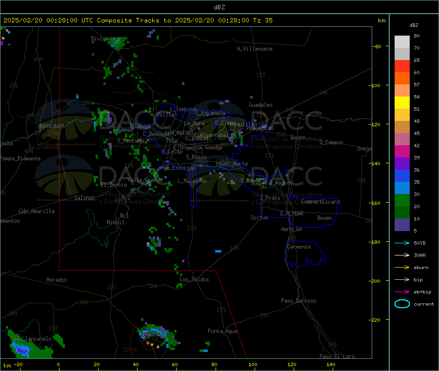Click the -80 km tick on right axis

pos(377,46)
